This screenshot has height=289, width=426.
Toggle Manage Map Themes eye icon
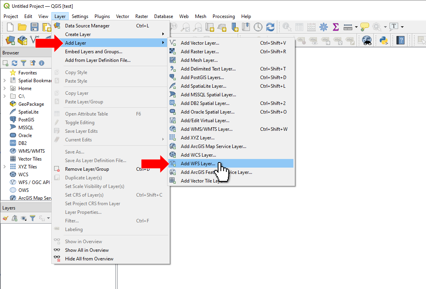pos(24,218)
